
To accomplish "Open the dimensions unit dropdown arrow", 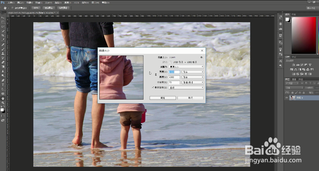I will tap(170, 62).
